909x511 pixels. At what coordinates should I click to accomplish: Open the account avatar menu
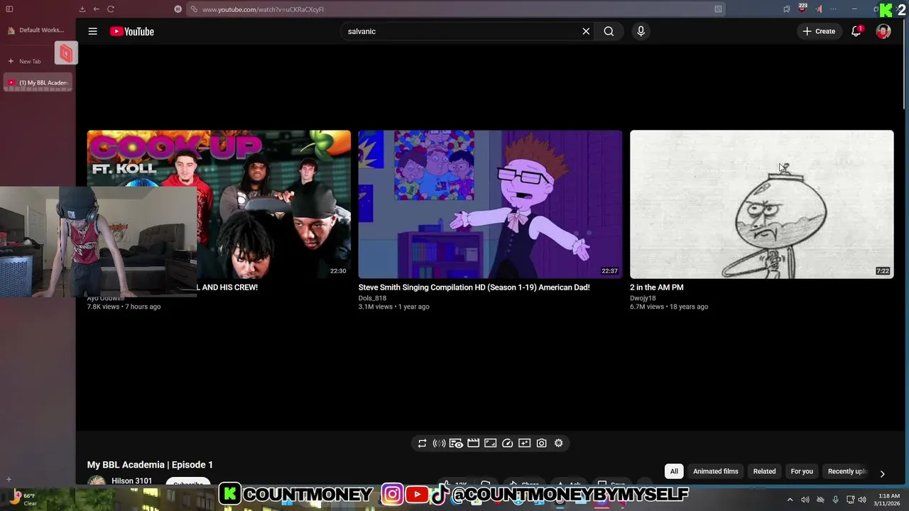(x=883, y=31)
